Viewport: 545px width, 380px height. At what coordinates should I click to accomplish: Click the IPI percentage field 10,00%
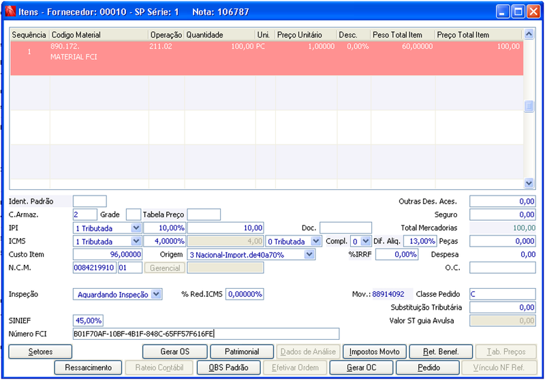click(164, 228)
